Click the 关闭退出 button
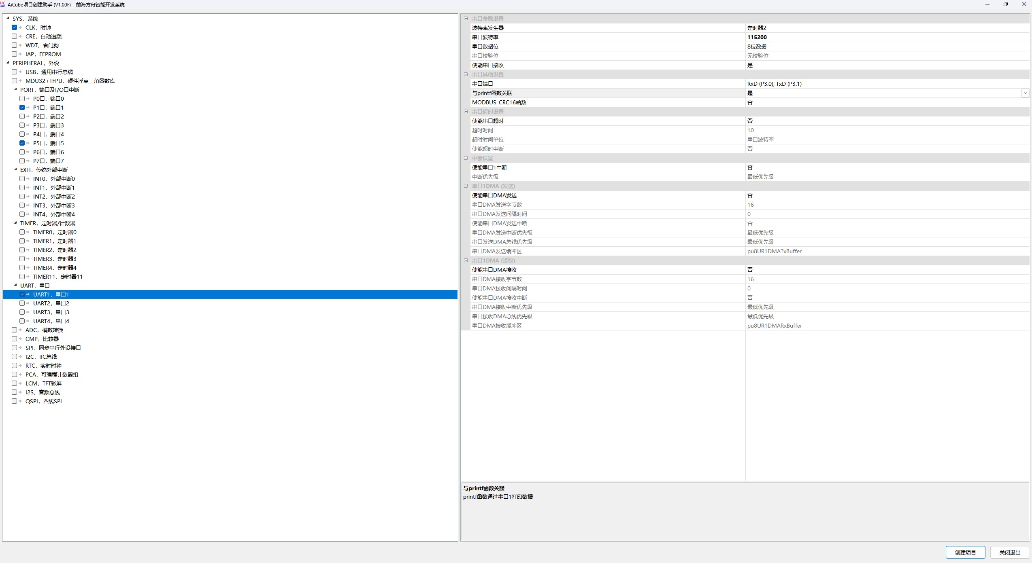1032x563 pixels. coord(1010,552)
